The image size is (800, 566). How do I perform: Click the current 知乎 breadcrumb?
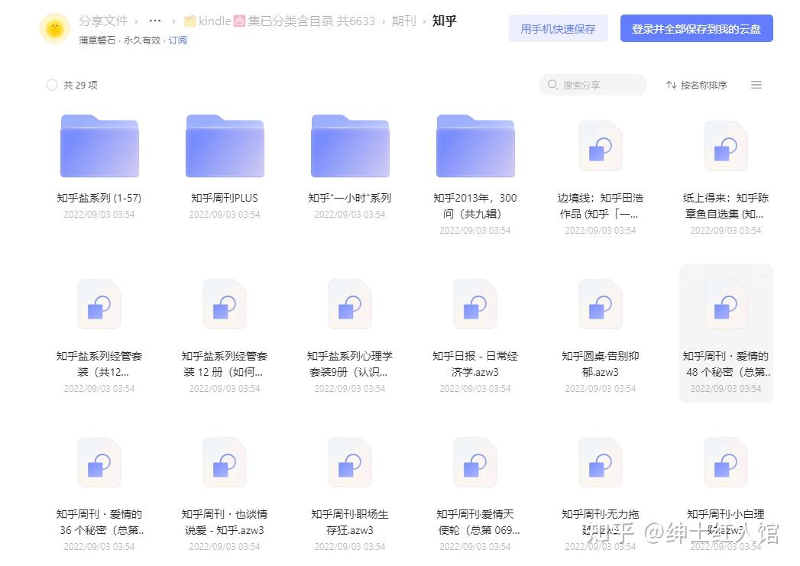(444, 21)
